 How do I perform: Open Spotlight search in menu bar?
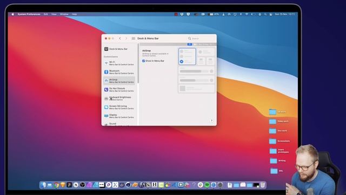pos(265,14)
